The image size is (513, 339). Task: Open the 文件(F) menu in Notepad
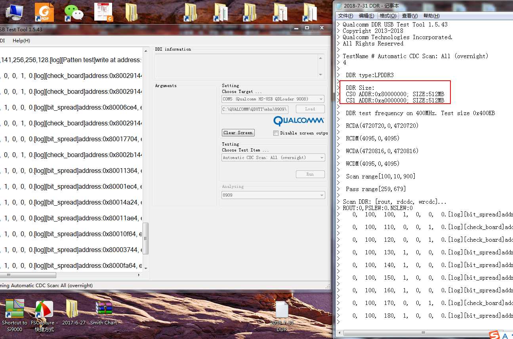click(345, 16)
